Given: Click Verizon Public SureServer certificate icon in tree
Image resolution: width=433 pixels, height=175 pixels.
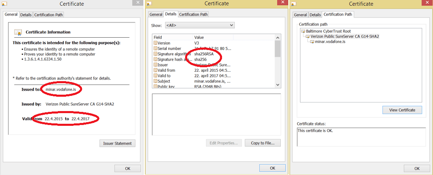Looking at the screenshot, I should [308, 36].
